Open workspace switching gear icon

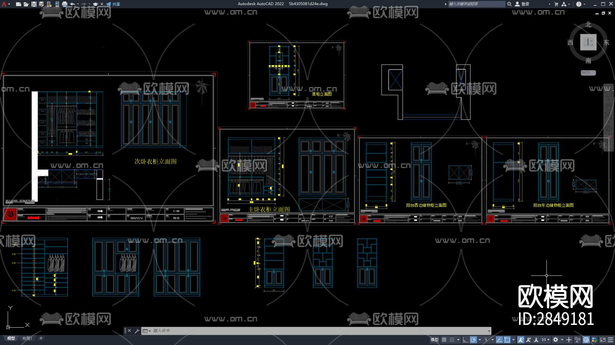coord(556,340)
